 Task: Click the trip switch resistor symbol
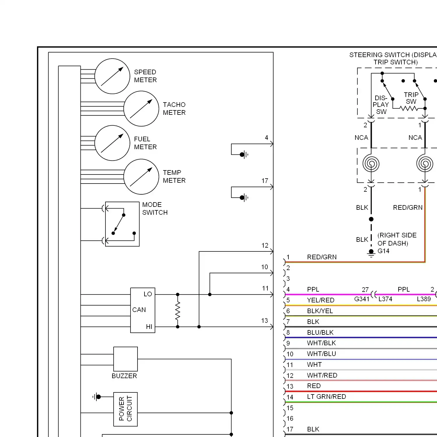coord(409,108)
